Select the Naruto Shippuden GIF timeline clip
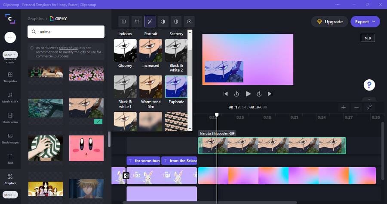 pyautogui.click(x=272, y=146)
